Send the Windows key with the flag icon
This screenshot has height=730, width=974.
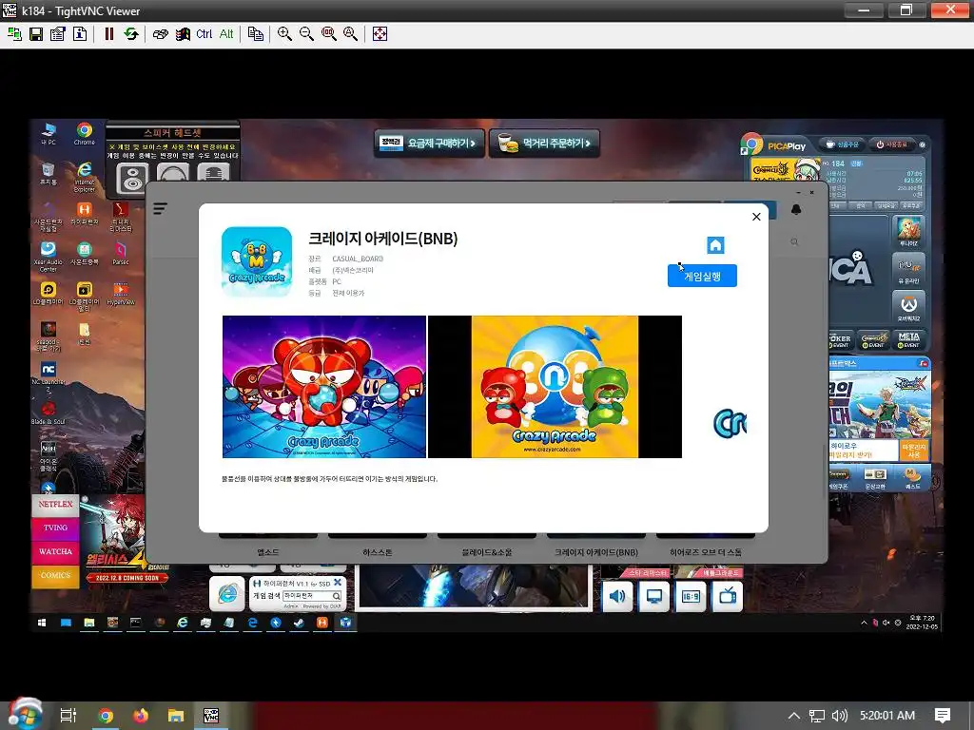click(x=183, y=34)
